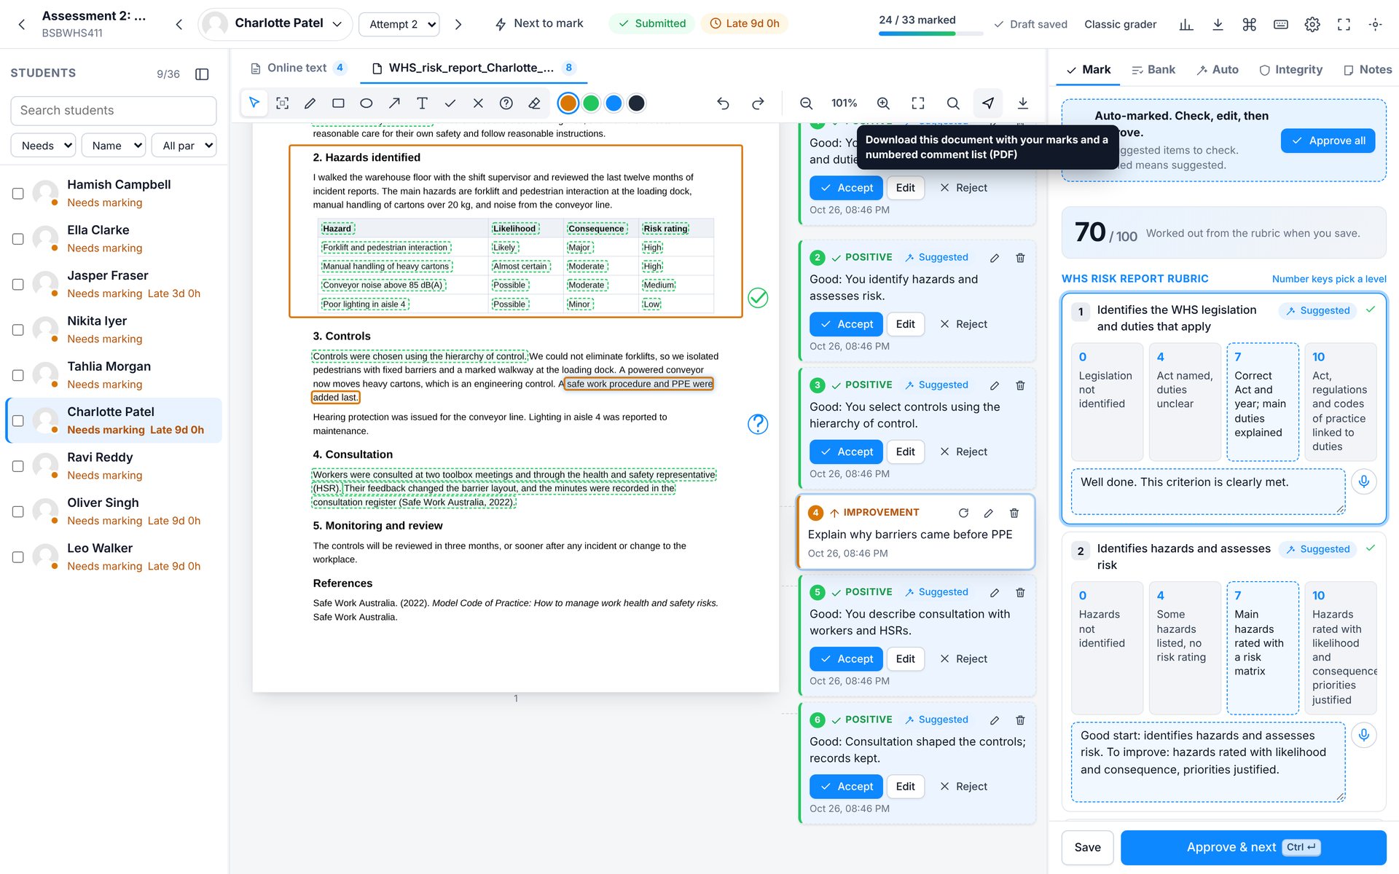
Task: Switch to the Notes tab
Action: click(x=1368, y=70)
